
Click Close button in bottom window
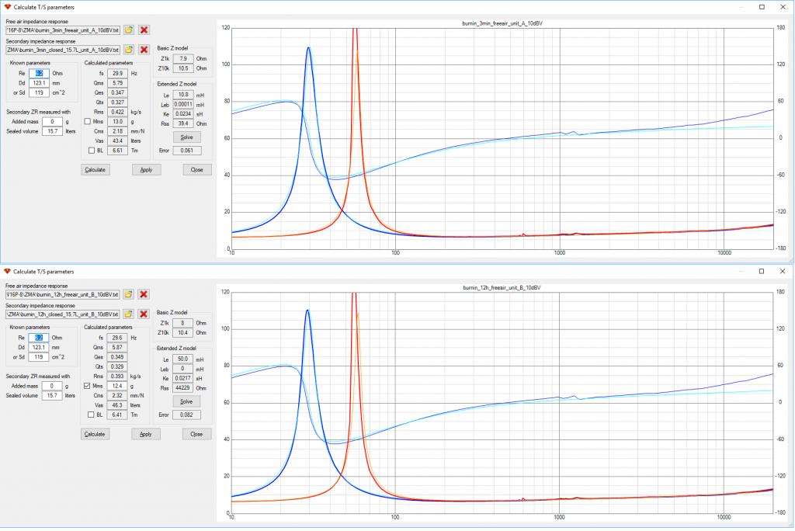click(196, 434)
